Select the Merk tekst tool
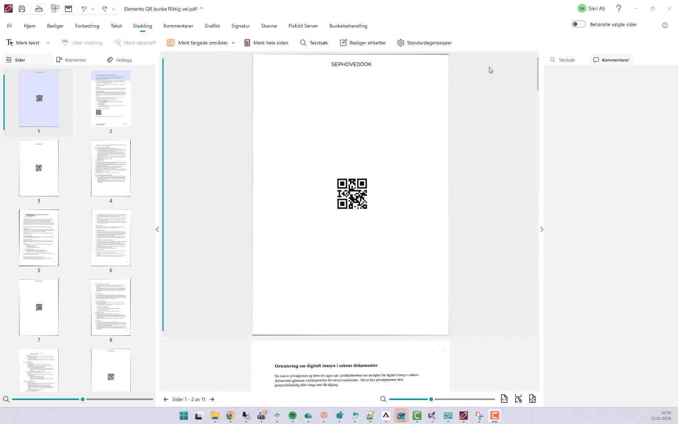Viewport: 678px width, 424px height. tap(23, 43)
